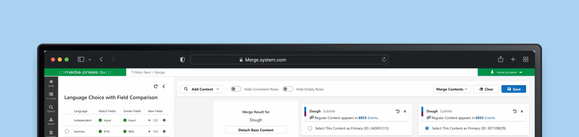
Task: Click the Clear button
Action: point(486,89)
